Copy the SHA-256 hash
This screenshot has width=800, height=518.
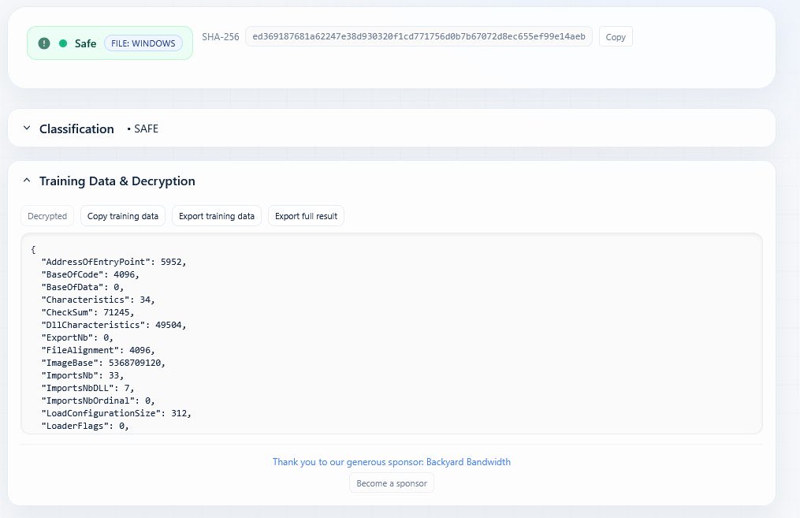point(616,37)
